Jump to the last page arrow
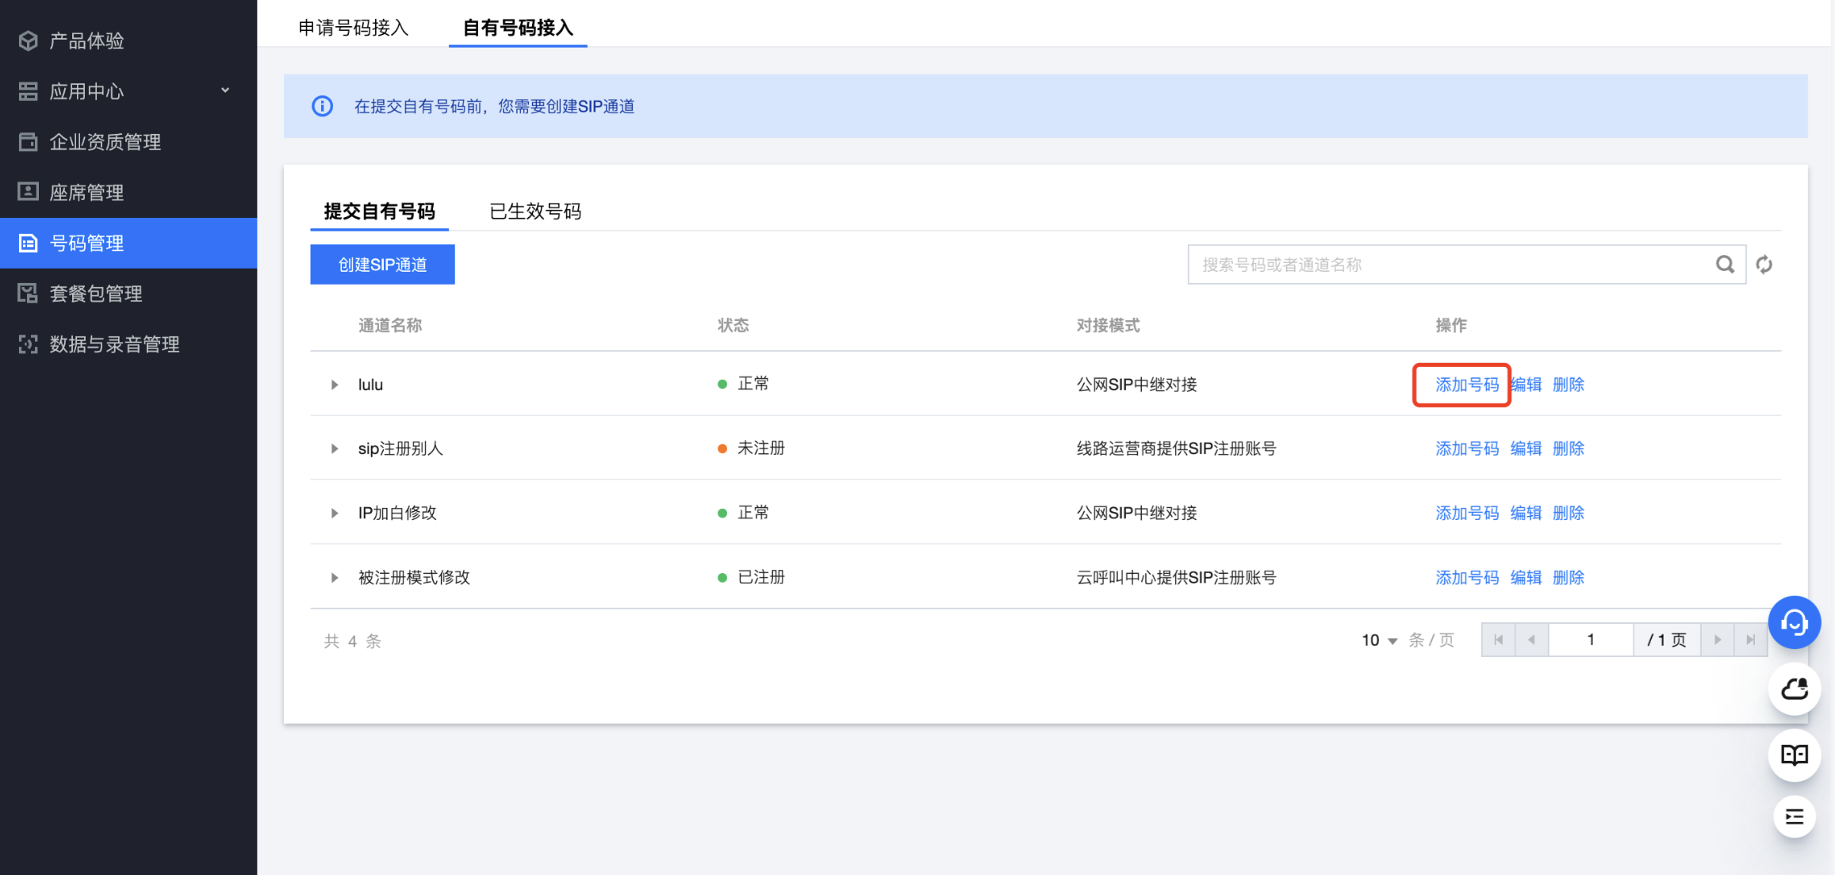 click(1751, 640)
